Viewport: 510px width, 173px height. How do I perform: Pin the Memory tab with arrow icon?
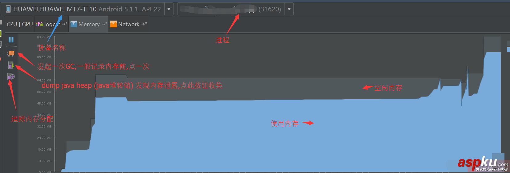104,24
